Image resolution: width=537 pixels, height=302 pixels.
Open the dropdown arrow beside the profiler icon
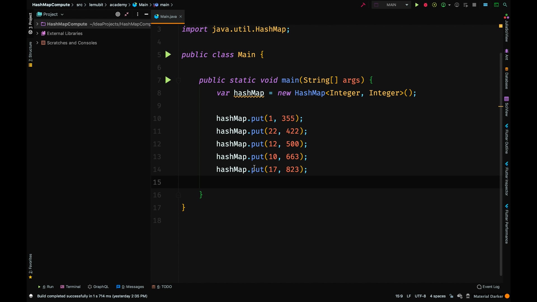(449, 5)
